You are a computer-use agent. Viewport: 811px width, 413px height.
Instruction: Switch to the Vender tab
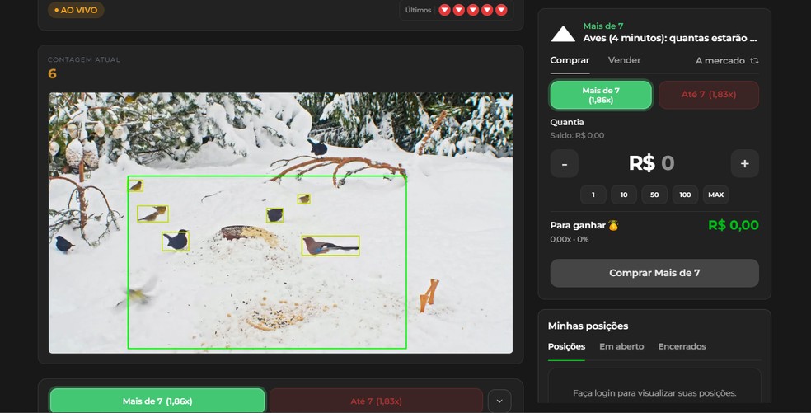pos(624,60)
